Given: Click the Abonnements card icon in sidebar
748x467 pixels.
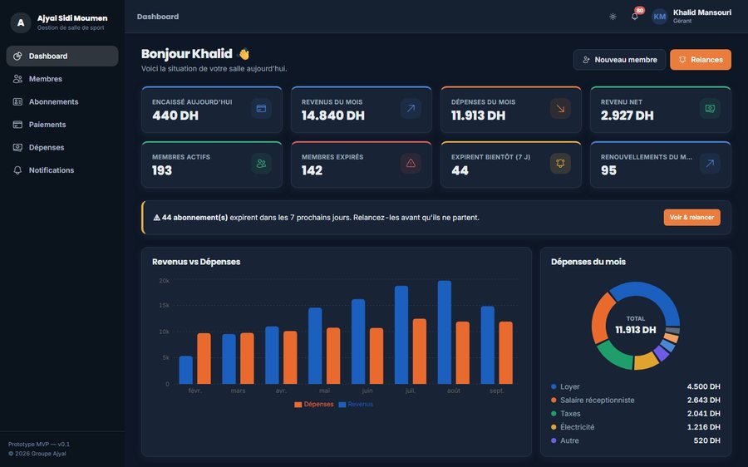Looking at the screenshot, I should click(x=17, y=101).
